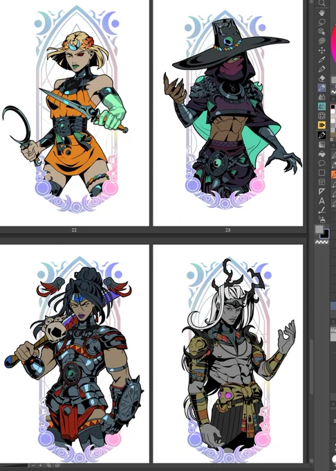The width and height of the screenshot is (336, 471).
Task: Open the thumbnail of dark-haired warrior with skull club
Action: click(75, 354)
